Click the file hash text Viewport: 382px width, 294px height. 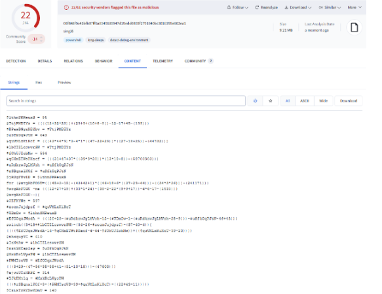[x=124, y=24]
